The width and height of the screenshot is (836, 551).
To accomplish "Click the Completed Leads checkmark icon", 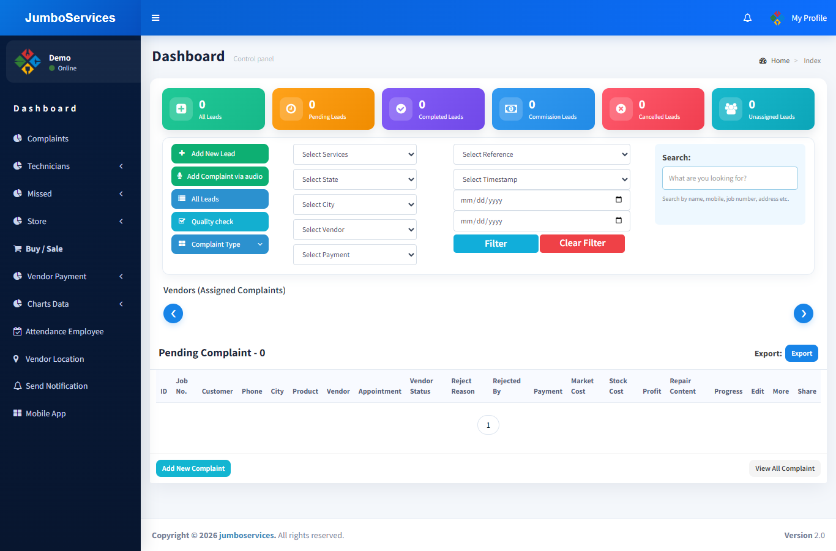I will pyautogui.click(x=401, y=109).
